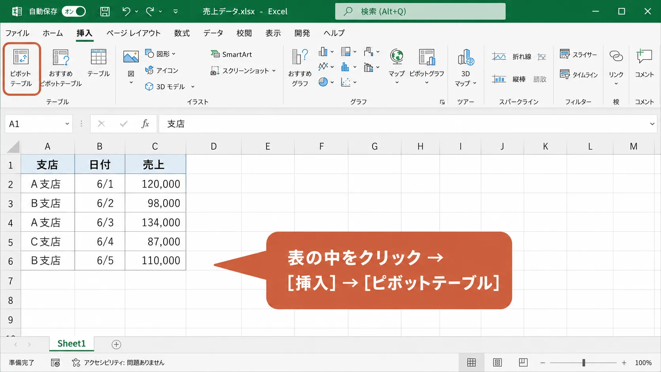This screenshot has width=661, height=372.
Task: Insert a table with テーブル button
Action: [98, 63]
